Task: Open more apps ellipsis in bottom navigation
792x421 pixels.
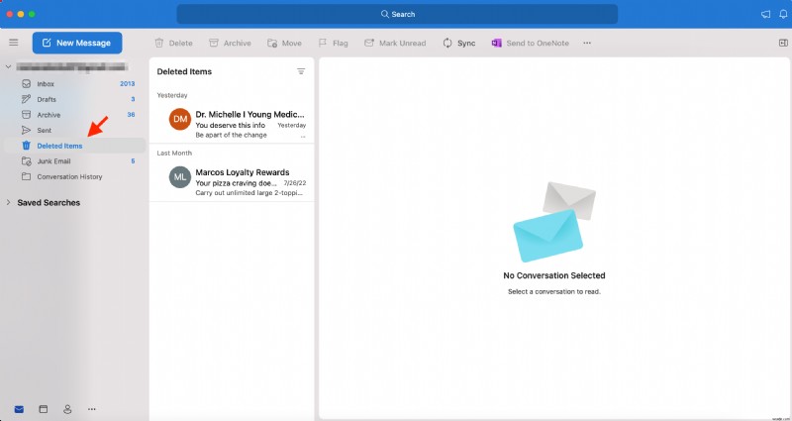Action: tap(92, 409)
